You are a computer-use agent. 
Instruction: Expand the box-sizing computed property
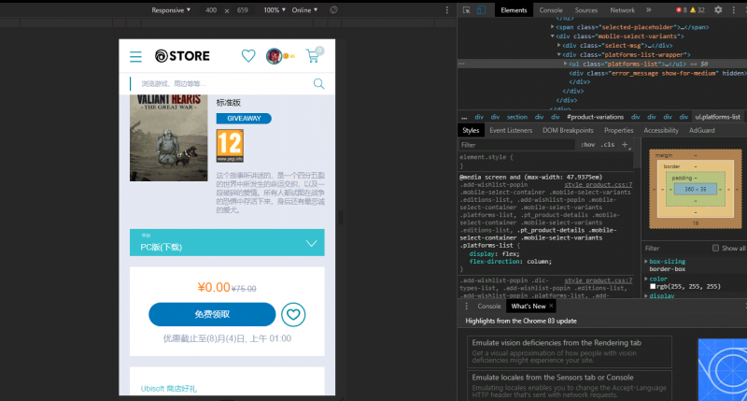646,262
